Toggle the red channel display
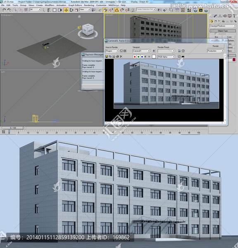This screenshot has width=238, height=248. click(x=135, y=57)
